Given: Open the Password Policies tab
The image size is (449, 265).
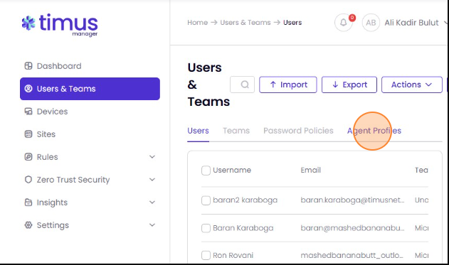Looking at the screenshot, I should 298,131.
